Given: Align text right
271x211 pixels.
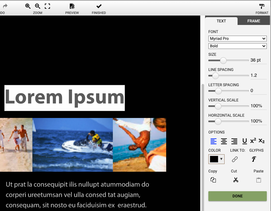Looking at the screenshot, I should pos(234,141).
